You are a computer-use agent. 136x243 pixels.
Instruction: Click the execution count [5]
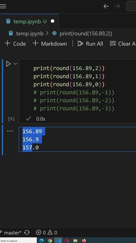(11, 119)
